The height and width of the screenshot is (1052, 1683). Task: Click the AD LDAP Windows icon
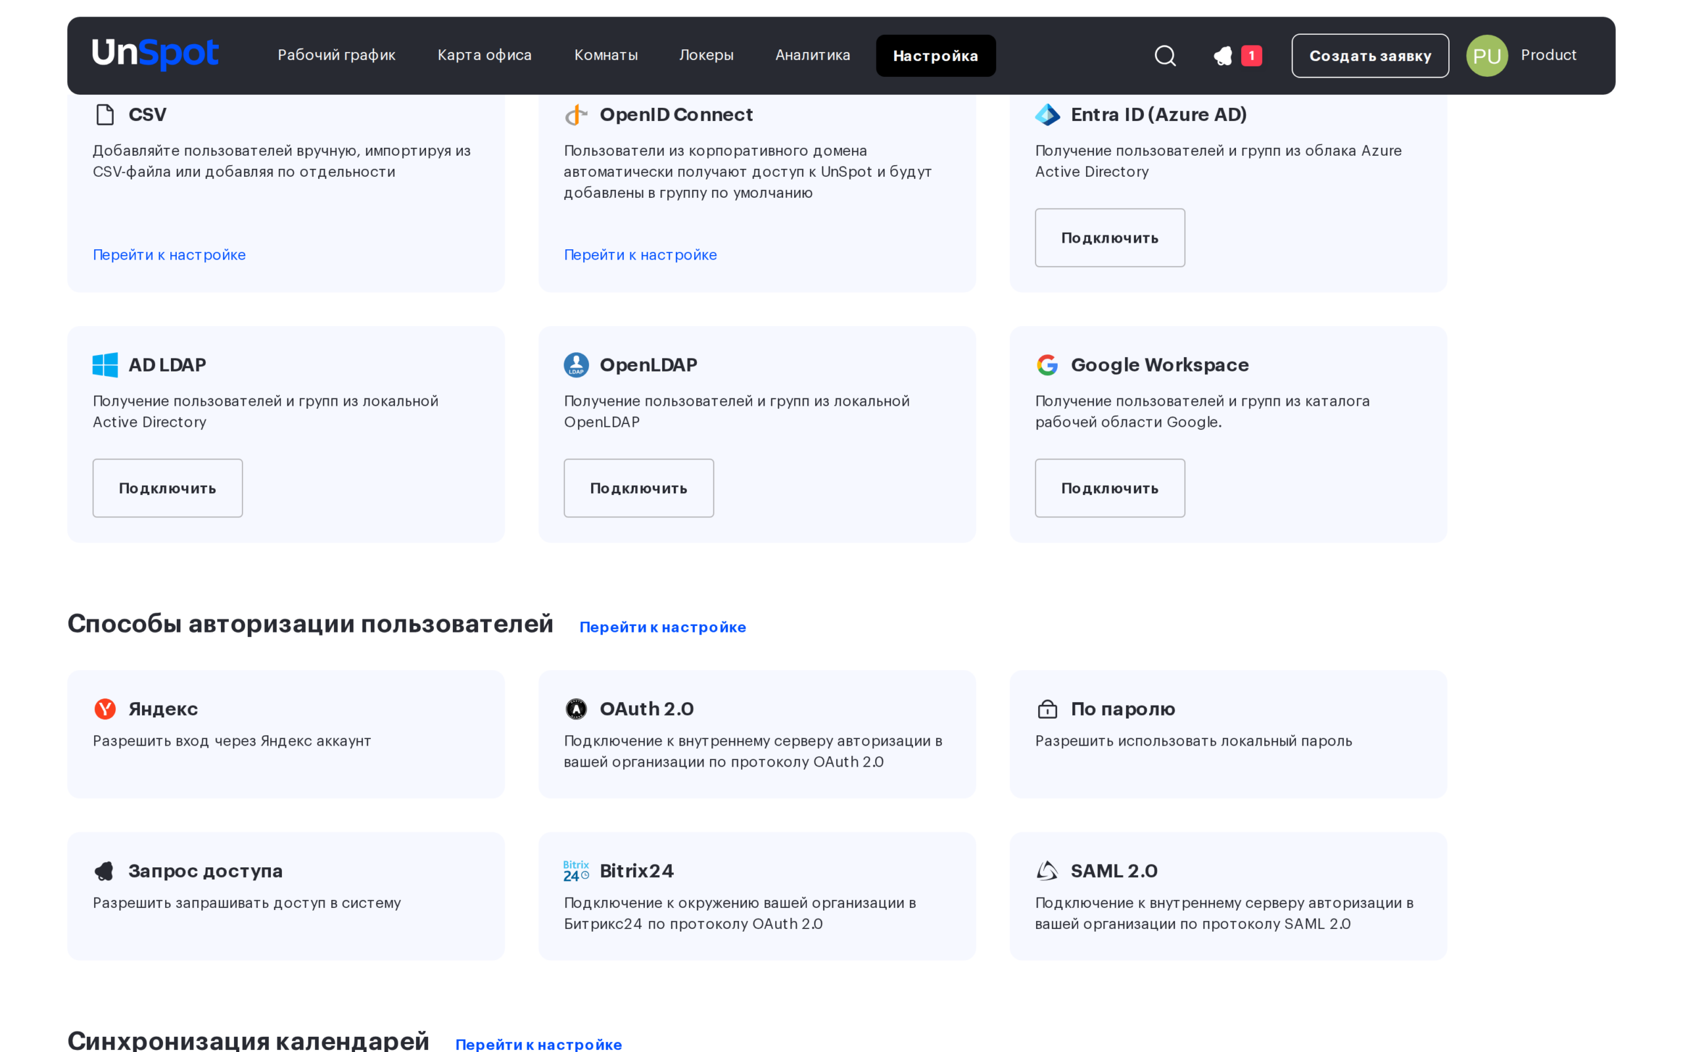(105, 364)
